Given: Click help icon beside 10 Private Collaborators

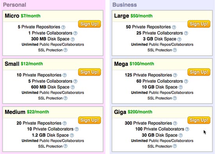Looking at the screenshot, I should coord(77,129).
